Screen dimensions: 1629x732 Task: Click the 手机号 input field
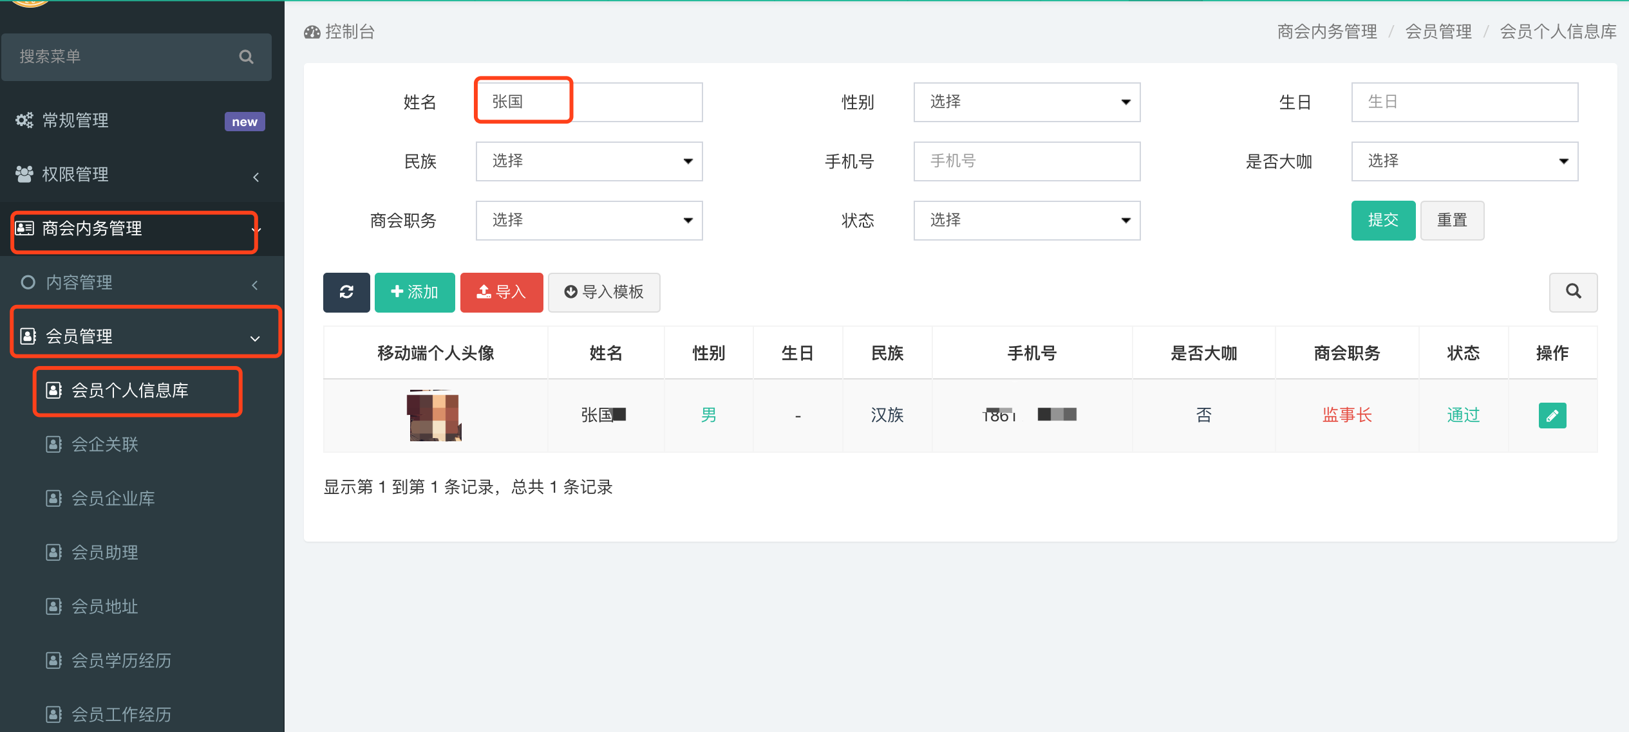1026,161
